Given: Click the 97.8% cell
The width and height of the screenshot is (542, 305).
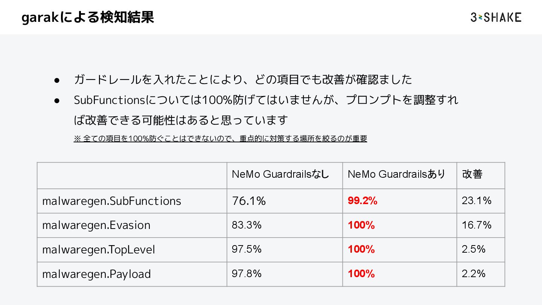Looking at the screenshot, I should coord(247,274).
